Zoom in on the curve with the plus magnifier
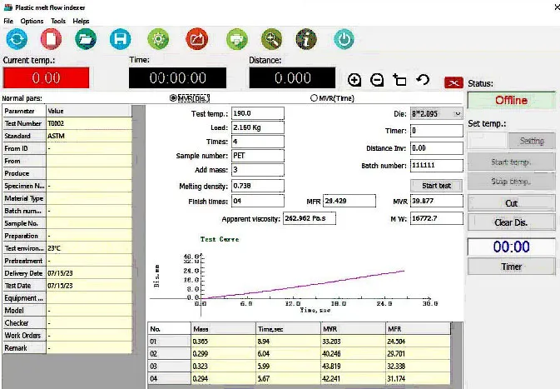This screenshot has width=560, height=389. (x=354, y=80)
